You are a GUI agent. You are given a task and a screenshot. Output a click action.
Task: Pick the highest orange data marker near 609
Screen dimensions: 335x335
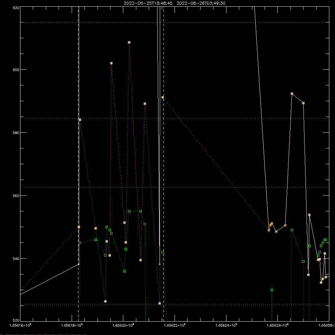coord(129,43)
